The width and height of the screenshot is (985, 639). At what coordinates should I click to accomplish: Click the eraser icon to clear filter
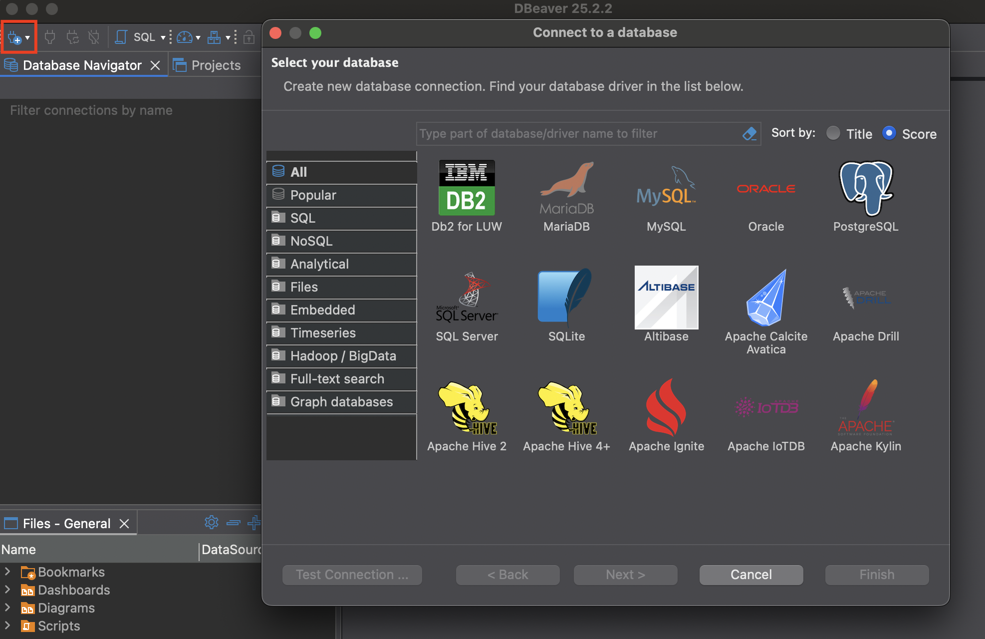click(x=749, y=134)
